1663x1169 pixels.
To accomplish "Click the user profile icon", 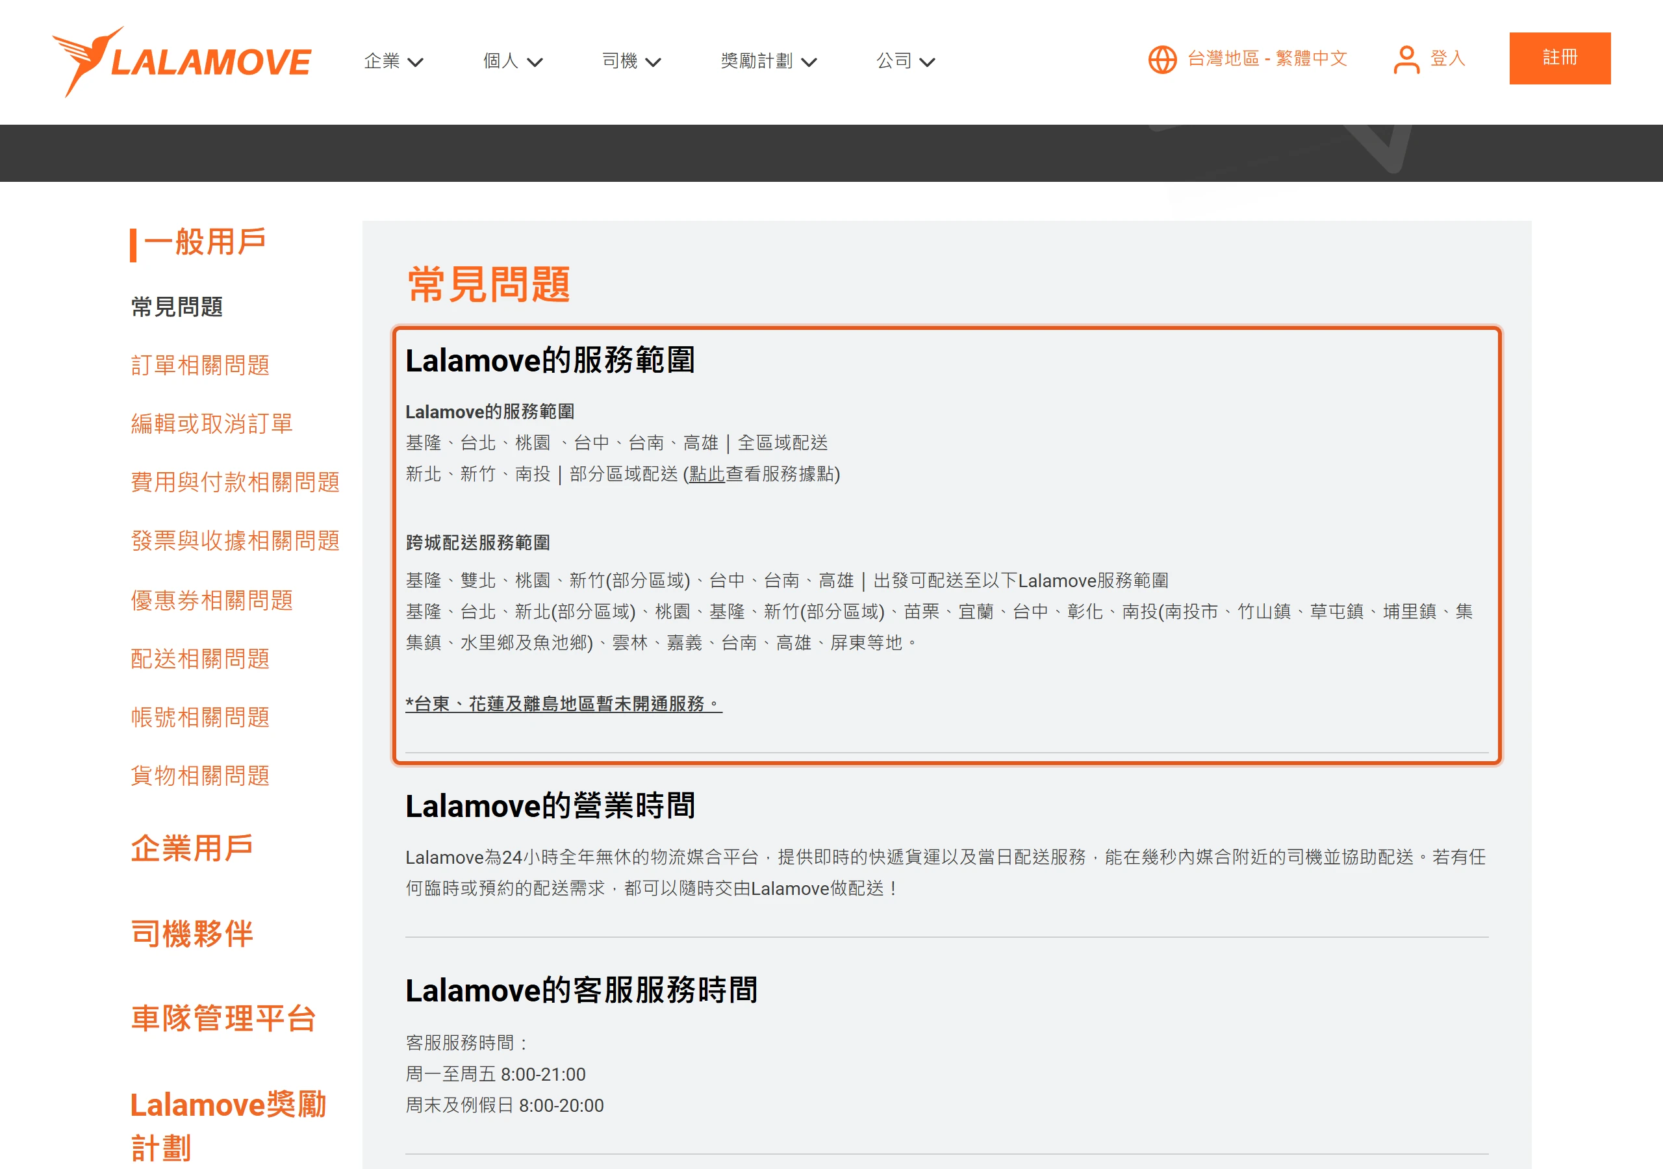I will [x=1406, y=59].
